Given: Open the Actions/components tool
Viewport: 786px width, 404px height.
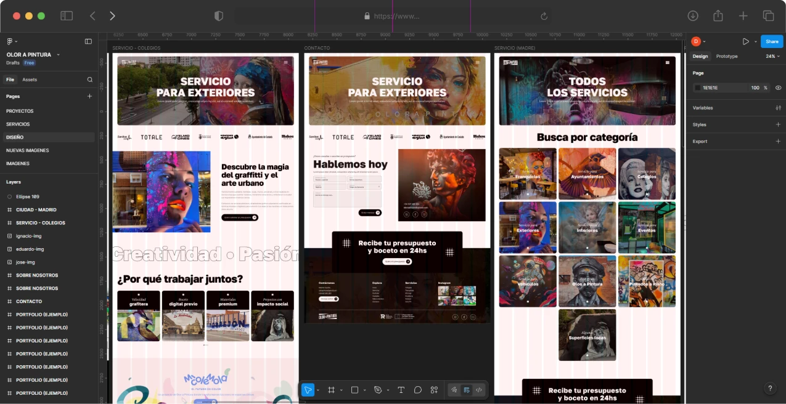Looking at the screenshot, I should click(434, 390).
